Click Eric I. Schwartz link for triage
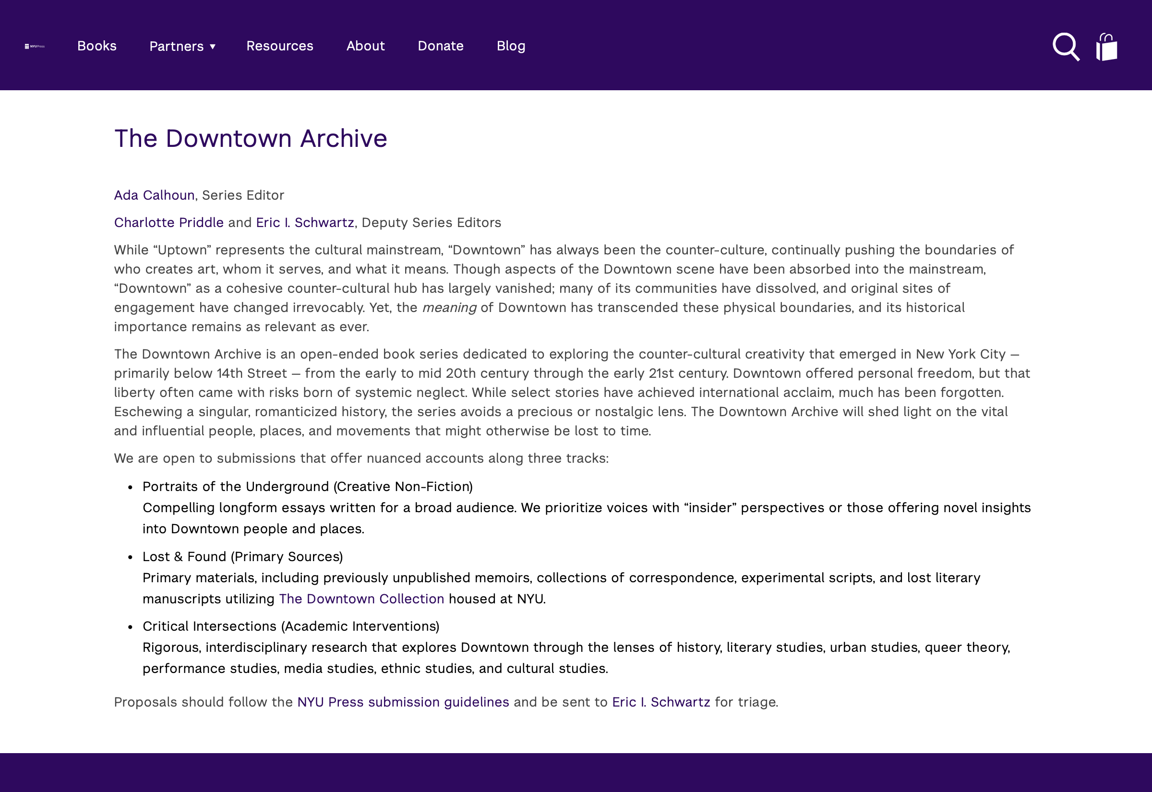This screenshot has height=792, width=1152. point(661,702)
